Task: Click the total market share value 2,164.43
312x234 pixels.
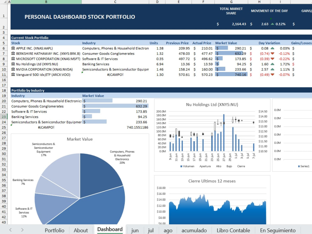Action: point(239,24)
